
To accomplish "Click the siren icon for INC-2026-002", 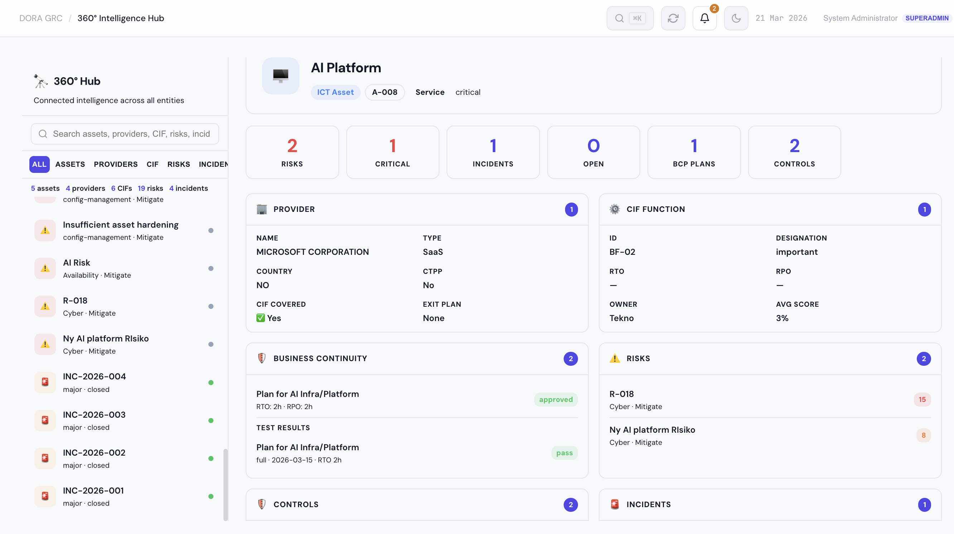I will point(45,458).
